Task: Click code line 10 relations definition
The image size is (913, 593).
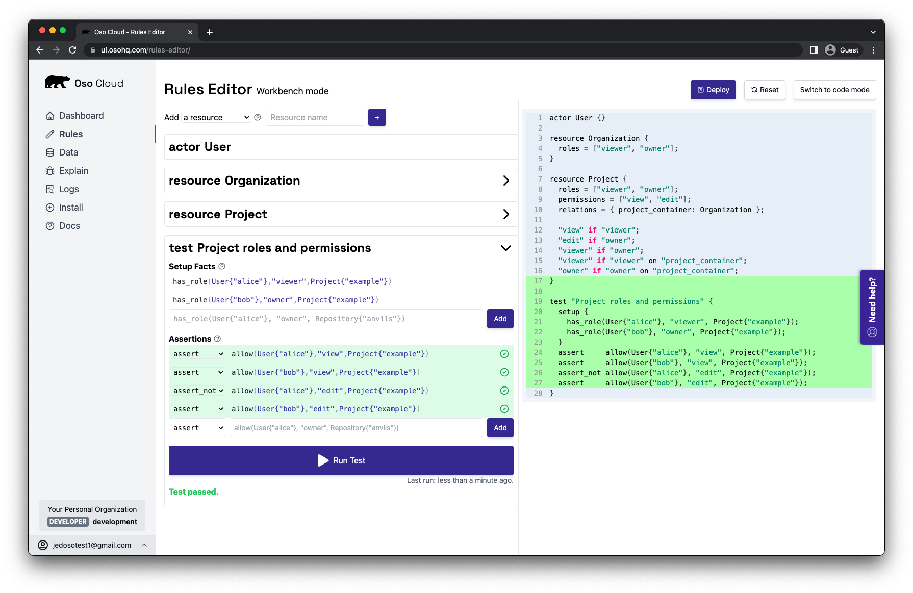Action: [x=661, y=210]
